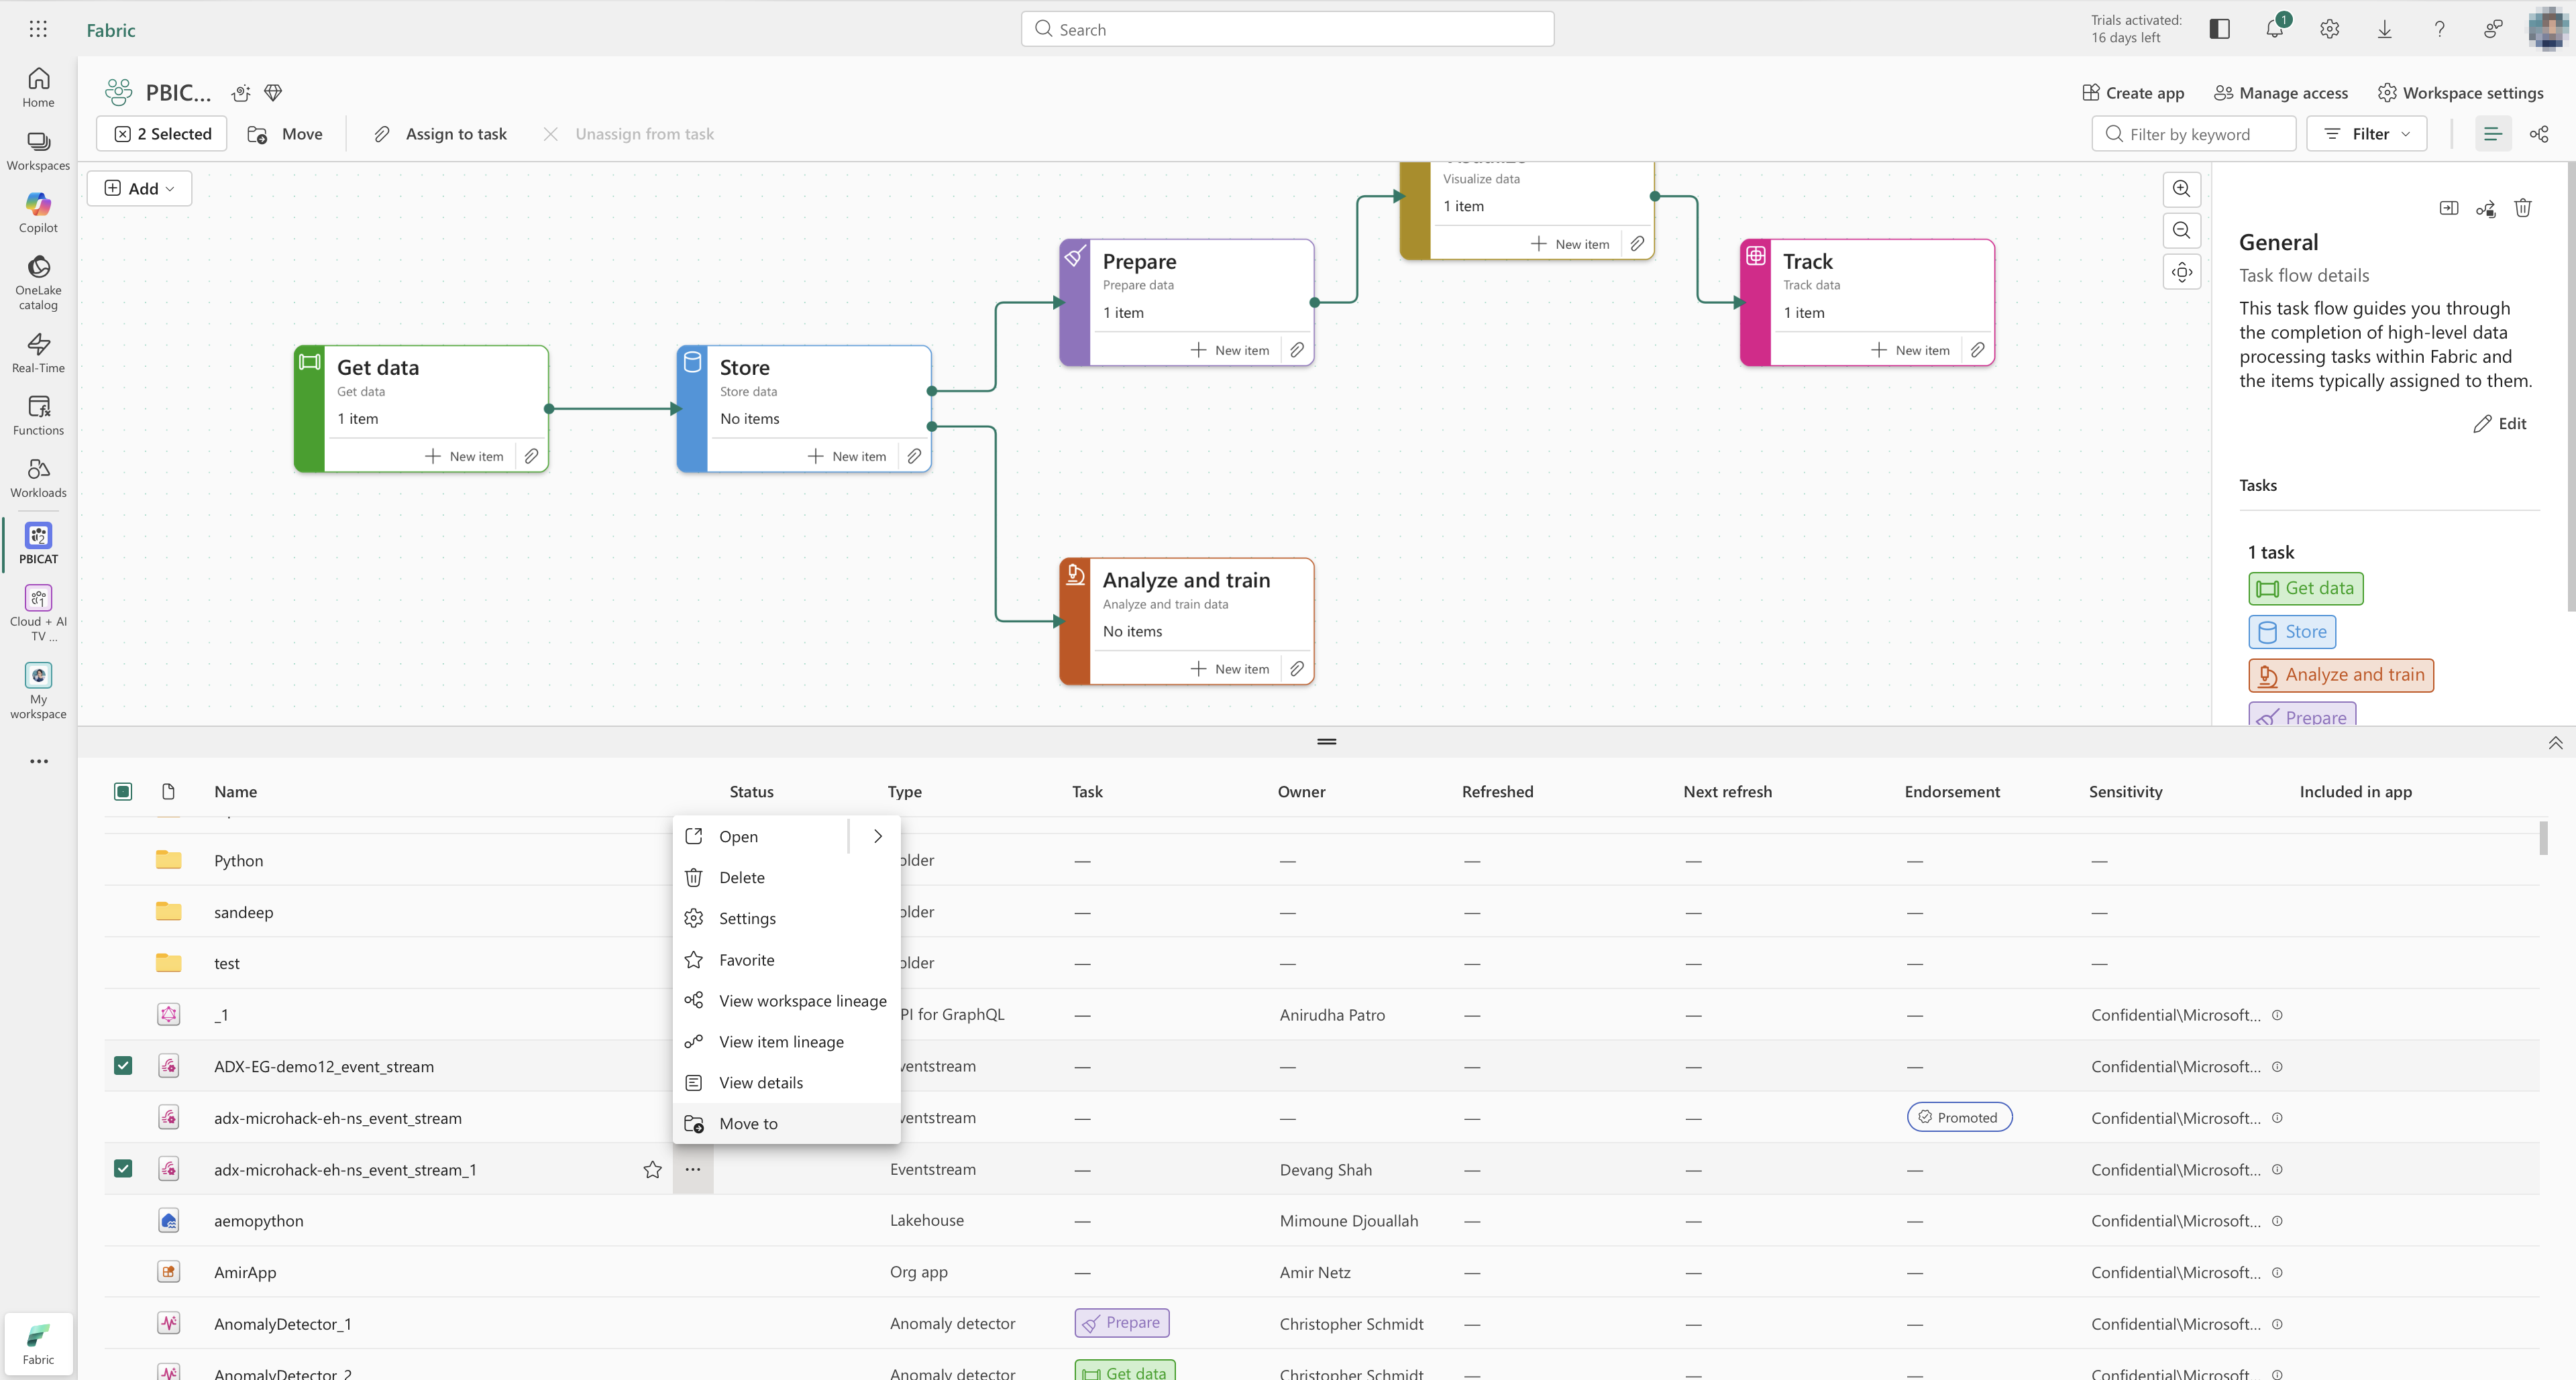
Task: Open Real-Time hub in sidebar
Action: [x=38, y=353]
